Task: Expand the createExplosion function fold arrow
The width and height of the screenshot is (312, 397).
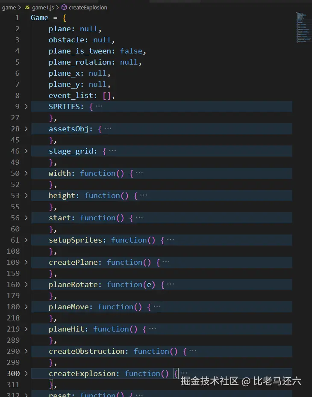Action: (26, 373)
